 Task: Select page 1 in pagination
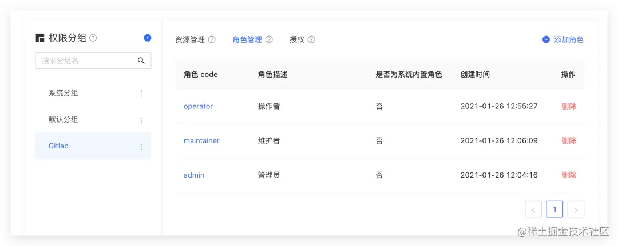point(554,209)
